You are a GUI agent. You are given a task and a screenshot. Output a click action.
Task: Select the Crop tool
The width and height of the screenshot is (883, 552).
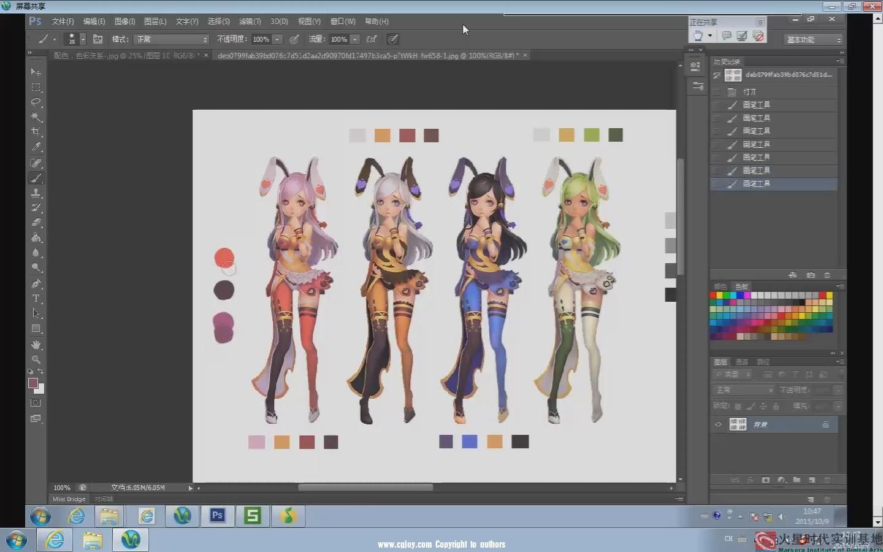tap(36, 131)
